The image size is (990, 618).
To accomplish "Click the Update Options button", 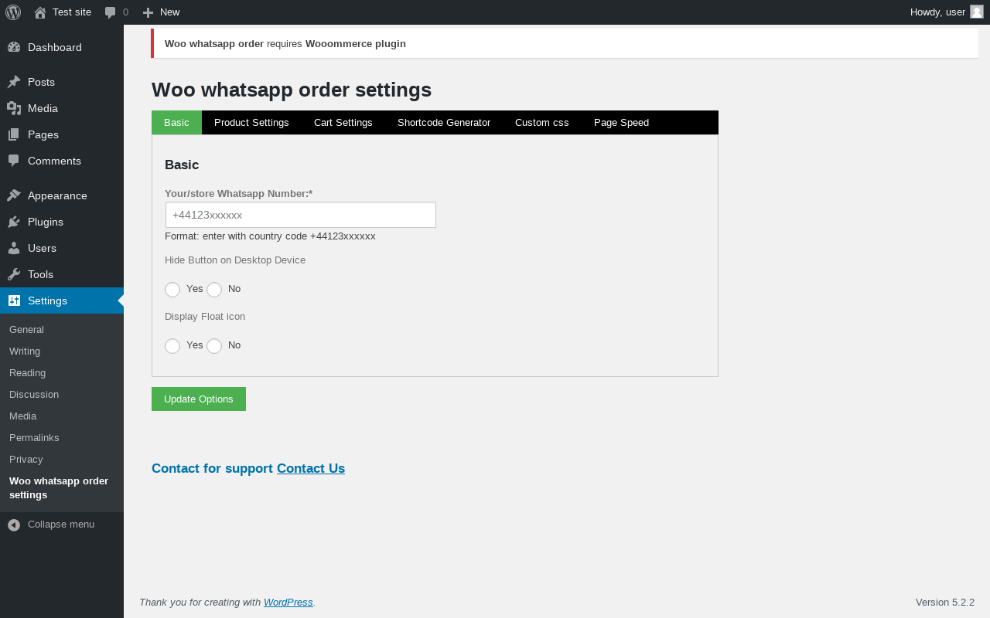I will tap(199, 399).
